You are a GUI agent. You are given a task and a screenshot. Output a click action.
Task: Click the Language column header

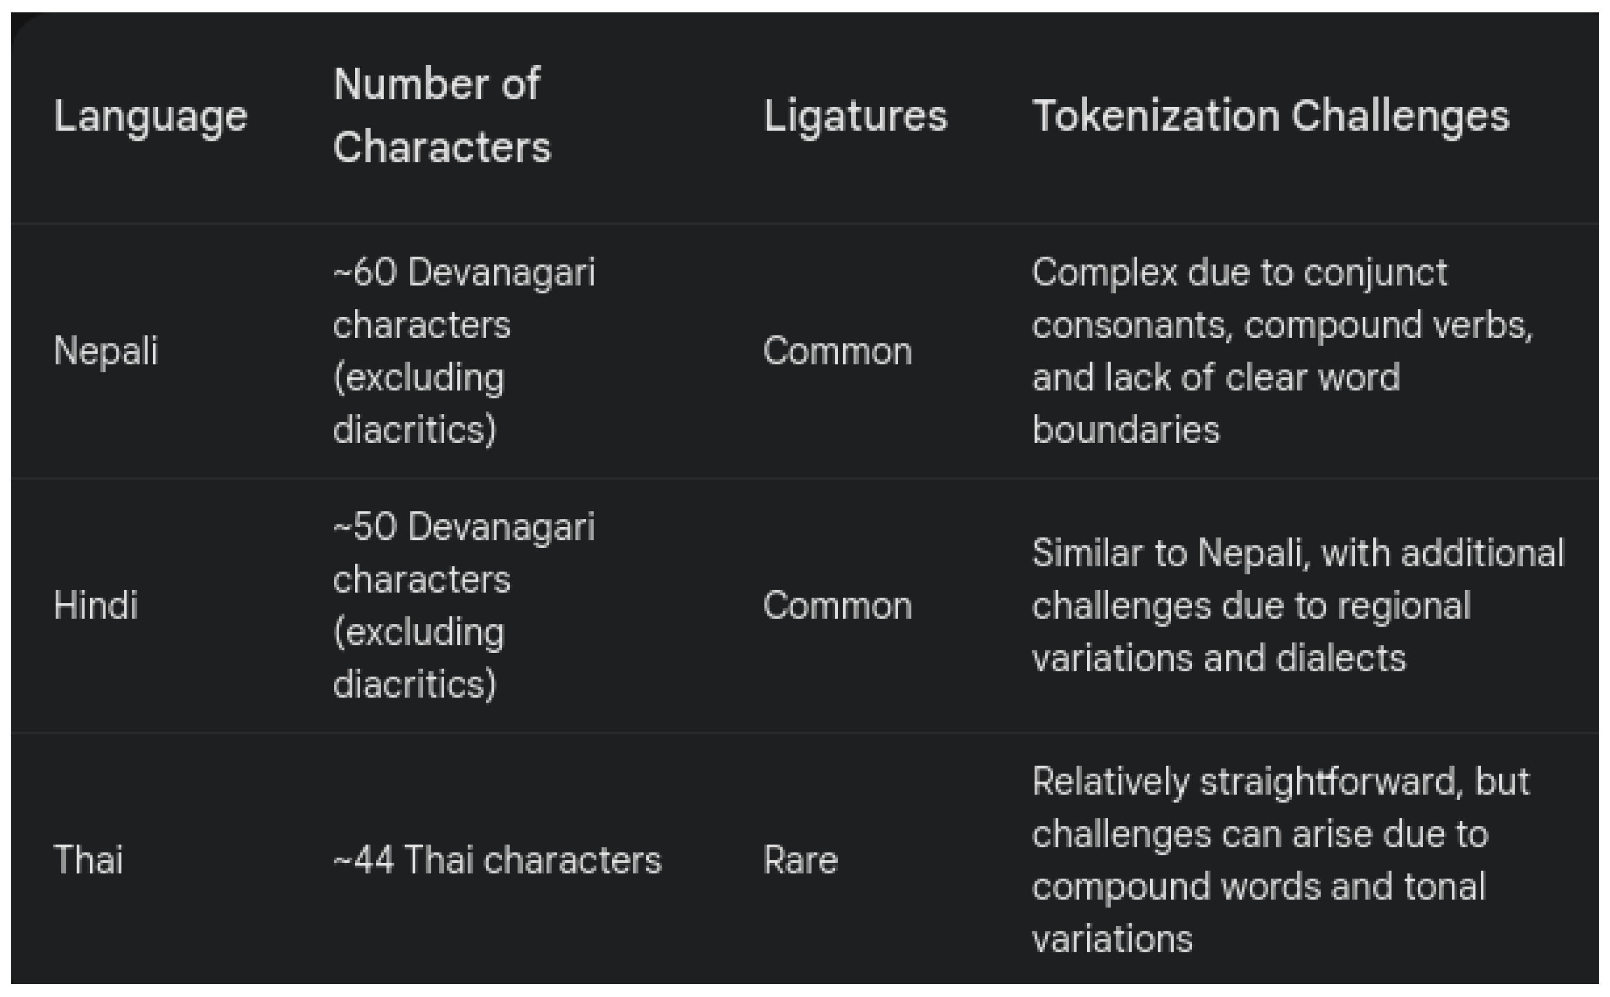click(150, 117)
